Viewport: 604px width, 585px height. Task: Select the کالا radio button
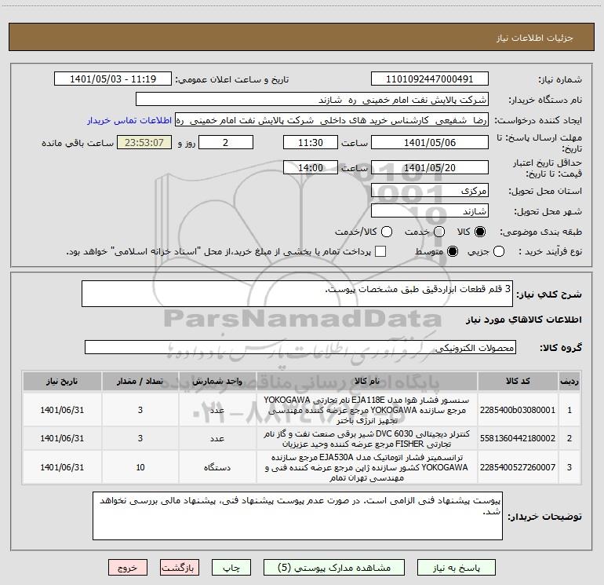click(x=480, y=232)
